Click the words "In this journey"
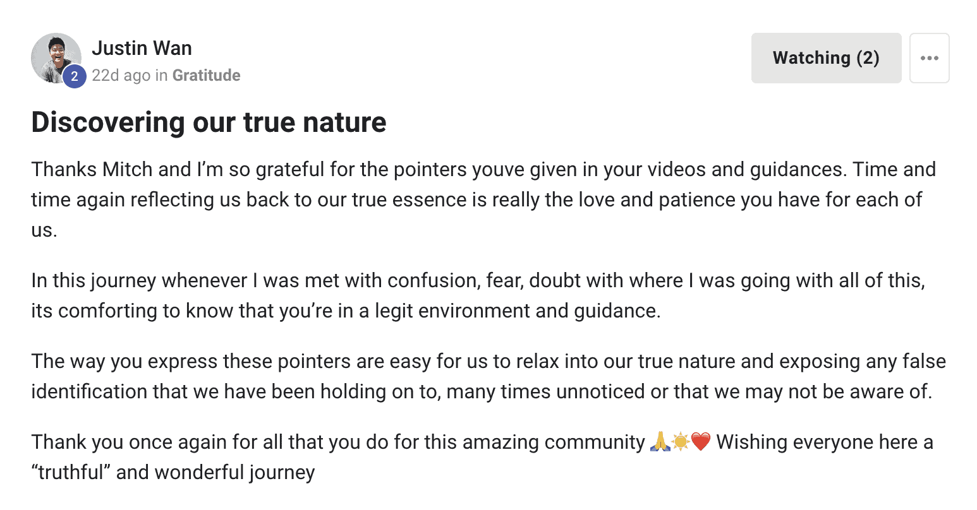The height and width of the screenshot is (510, 977). [94, 280]
